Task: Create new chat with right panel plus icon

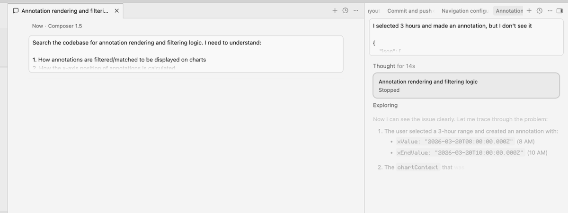Action: (x=529, y=10)
